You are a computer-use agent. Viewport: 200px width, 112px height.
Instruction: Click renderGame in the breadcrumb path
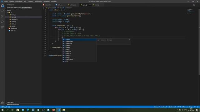tap(68, 8)
